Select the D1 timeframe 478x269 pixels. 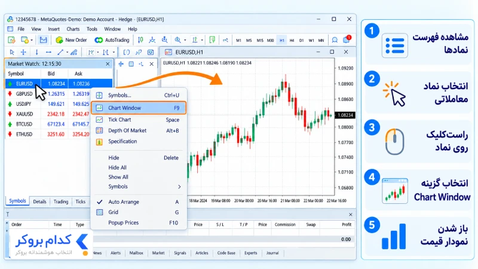click(x=301, y=40)
